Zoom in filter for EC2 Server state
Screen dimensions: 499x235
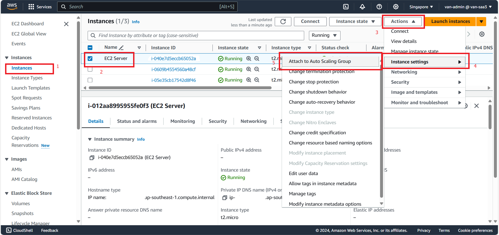pos(249,59)
